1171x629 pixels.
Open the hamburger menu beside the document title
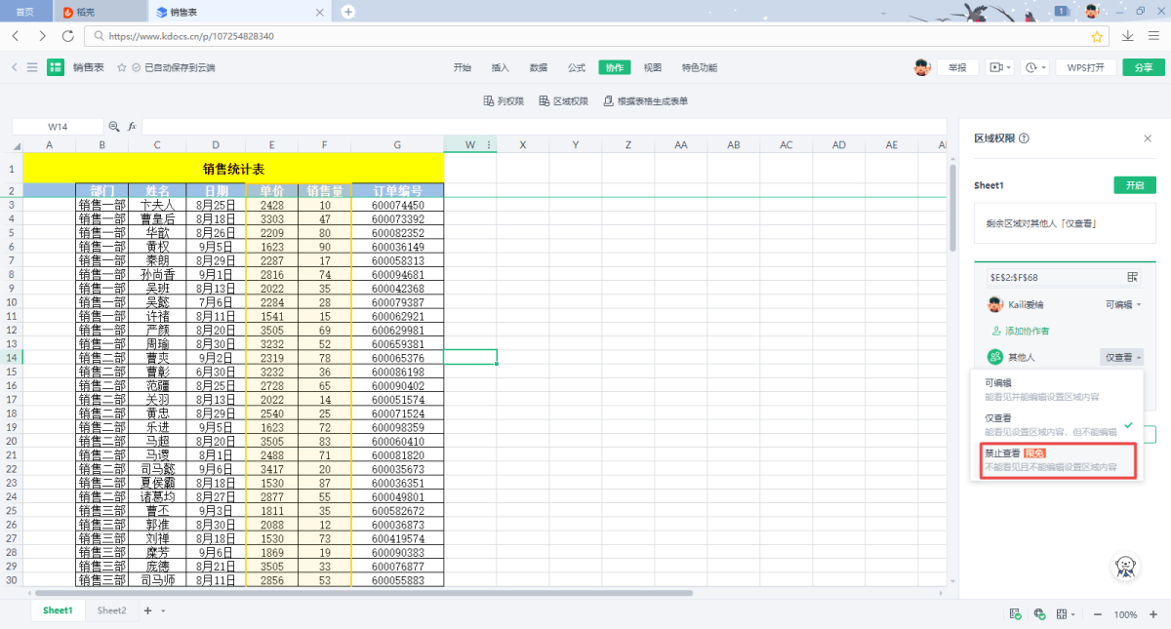(32, 67)
